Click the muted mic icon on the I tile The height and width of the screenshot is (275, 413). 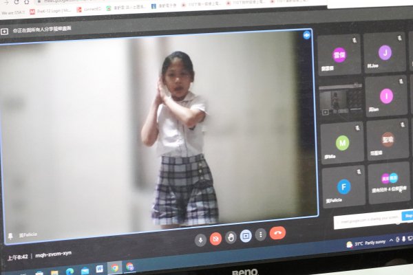(401, 81)
